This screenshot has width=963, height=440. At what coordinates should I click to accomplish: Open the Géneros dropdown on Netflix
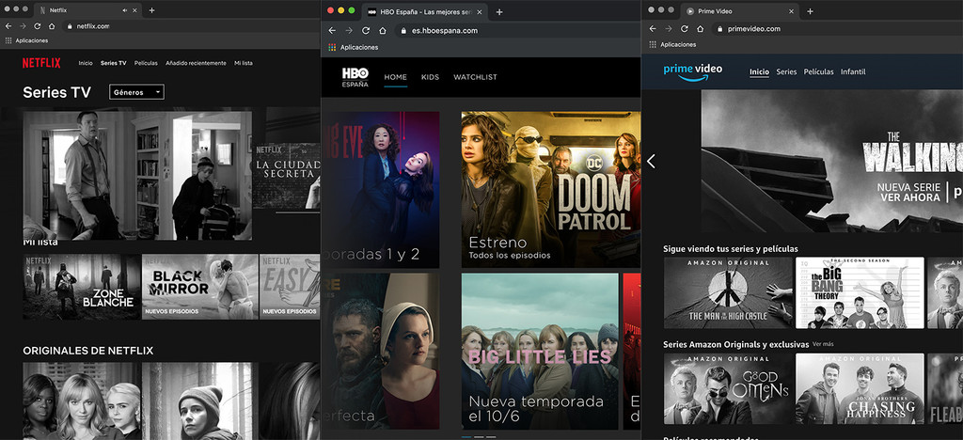pos(136,92)
